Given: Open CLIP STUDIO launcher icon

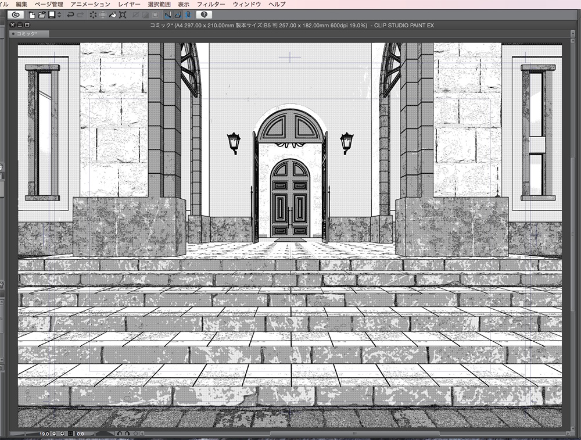Looking at the screenshot, I should click(x=16, y=15).
